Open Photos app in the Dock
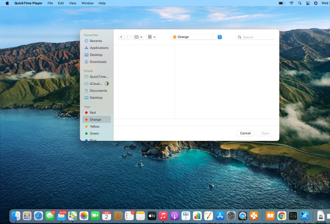 click(x=84, y=216)
